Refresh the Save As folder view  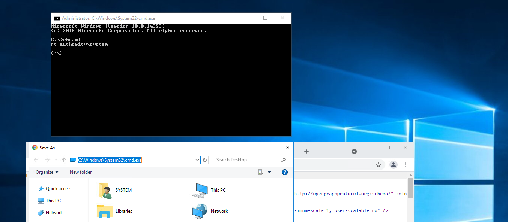click(x=205, y=160)
